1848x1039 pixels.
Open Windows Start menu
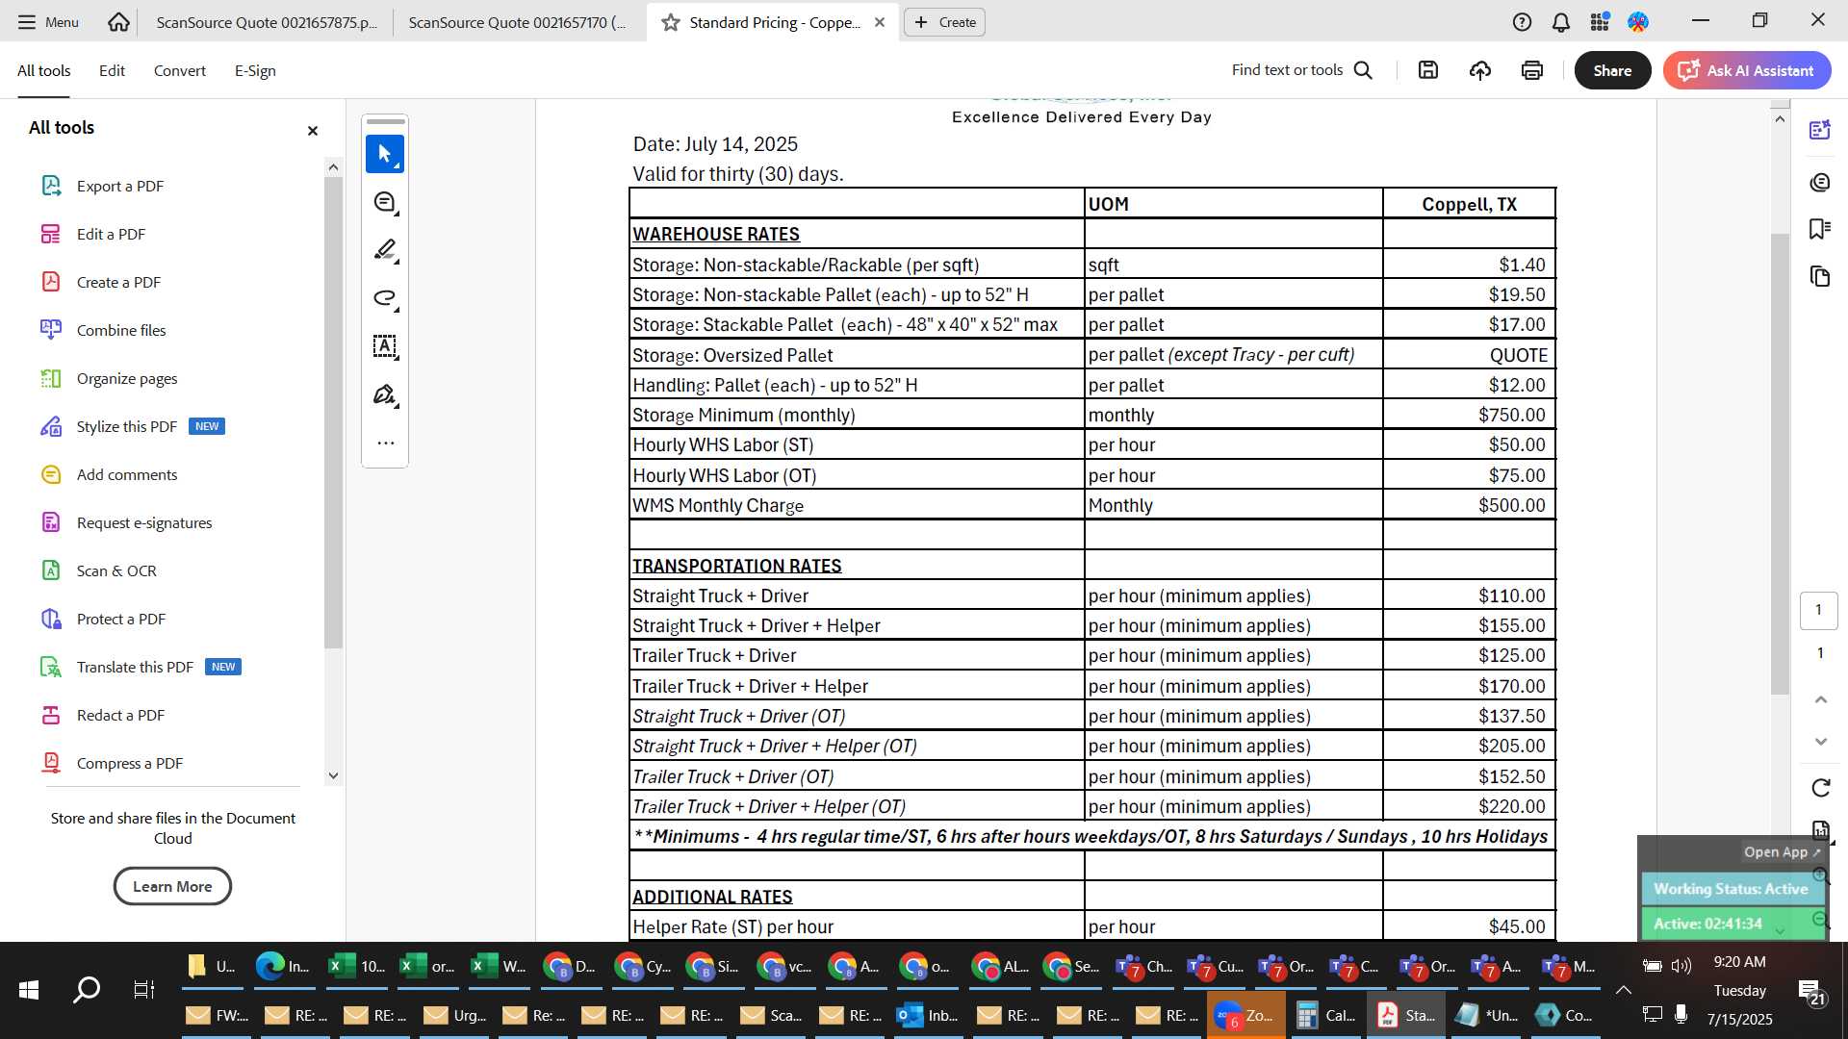click(29, 989)
